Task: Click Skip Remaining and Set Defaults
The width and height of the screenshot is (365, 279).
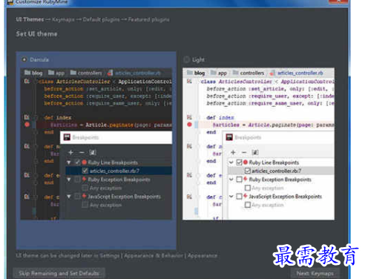Action: [59, 273]
